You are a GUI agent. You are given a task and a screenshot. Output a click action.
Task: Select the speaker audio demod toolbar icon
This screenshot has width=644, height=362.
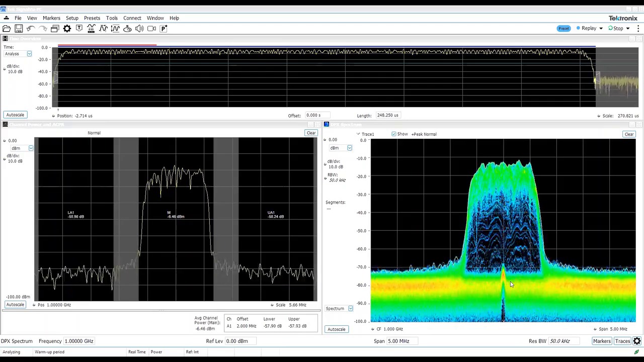click(139, 28)
